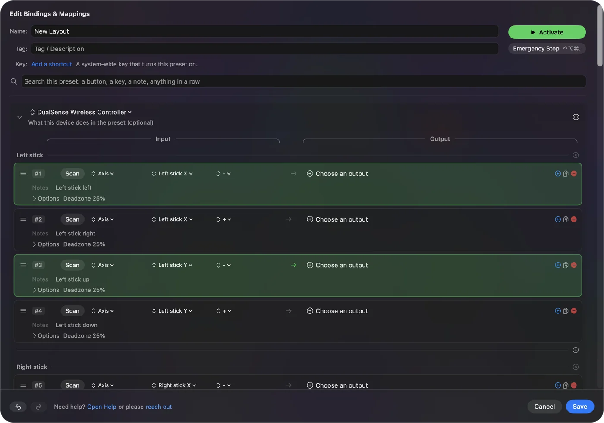Image resolution: width=604 pixels, height=423 pixels.
Task: Open the Left stick Y dropdown in row #3
Action: point(172,265)
